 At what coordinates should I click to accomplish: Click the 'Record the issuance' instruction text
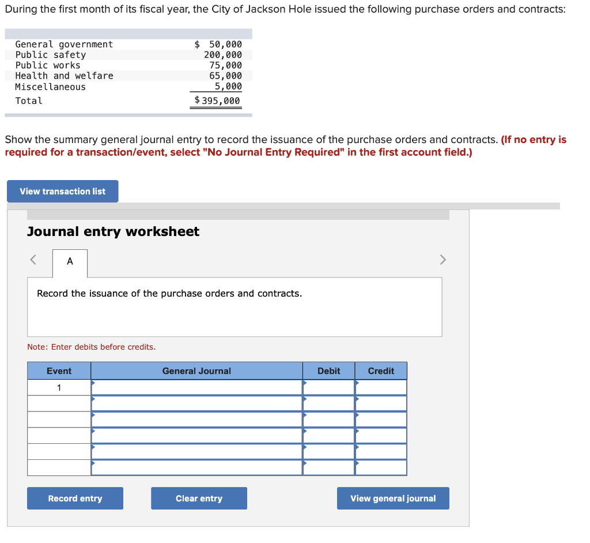[x=169, y=294]
